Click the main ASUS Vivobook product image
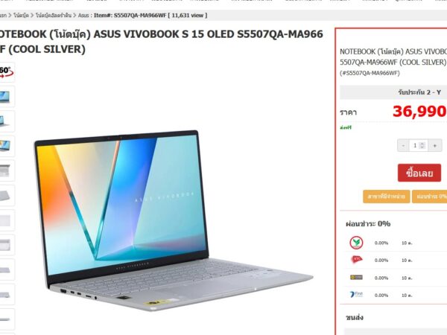447x335 pixels. tap(174, 220)
